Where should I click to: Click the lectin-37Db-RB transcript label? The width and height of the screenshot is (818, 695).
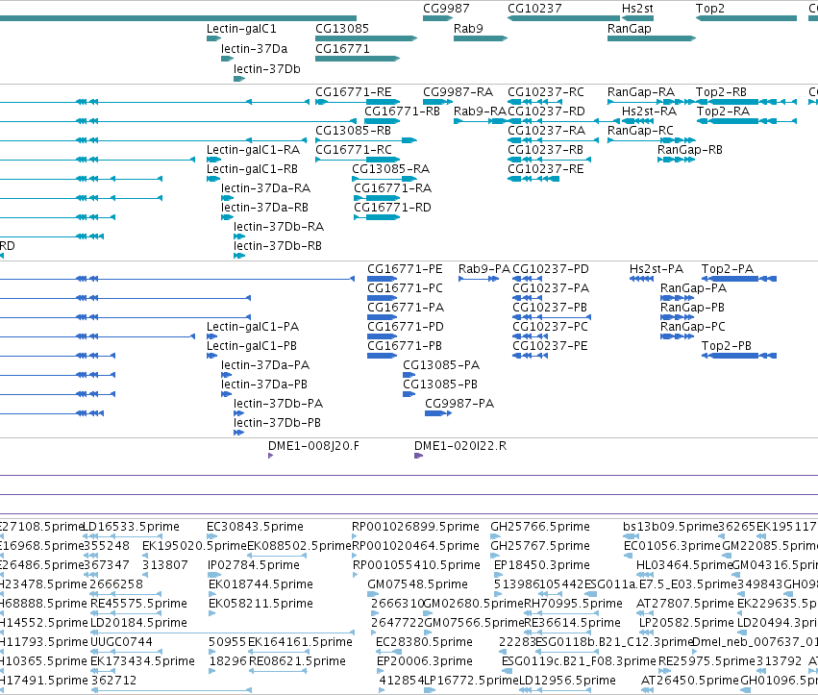278,246
